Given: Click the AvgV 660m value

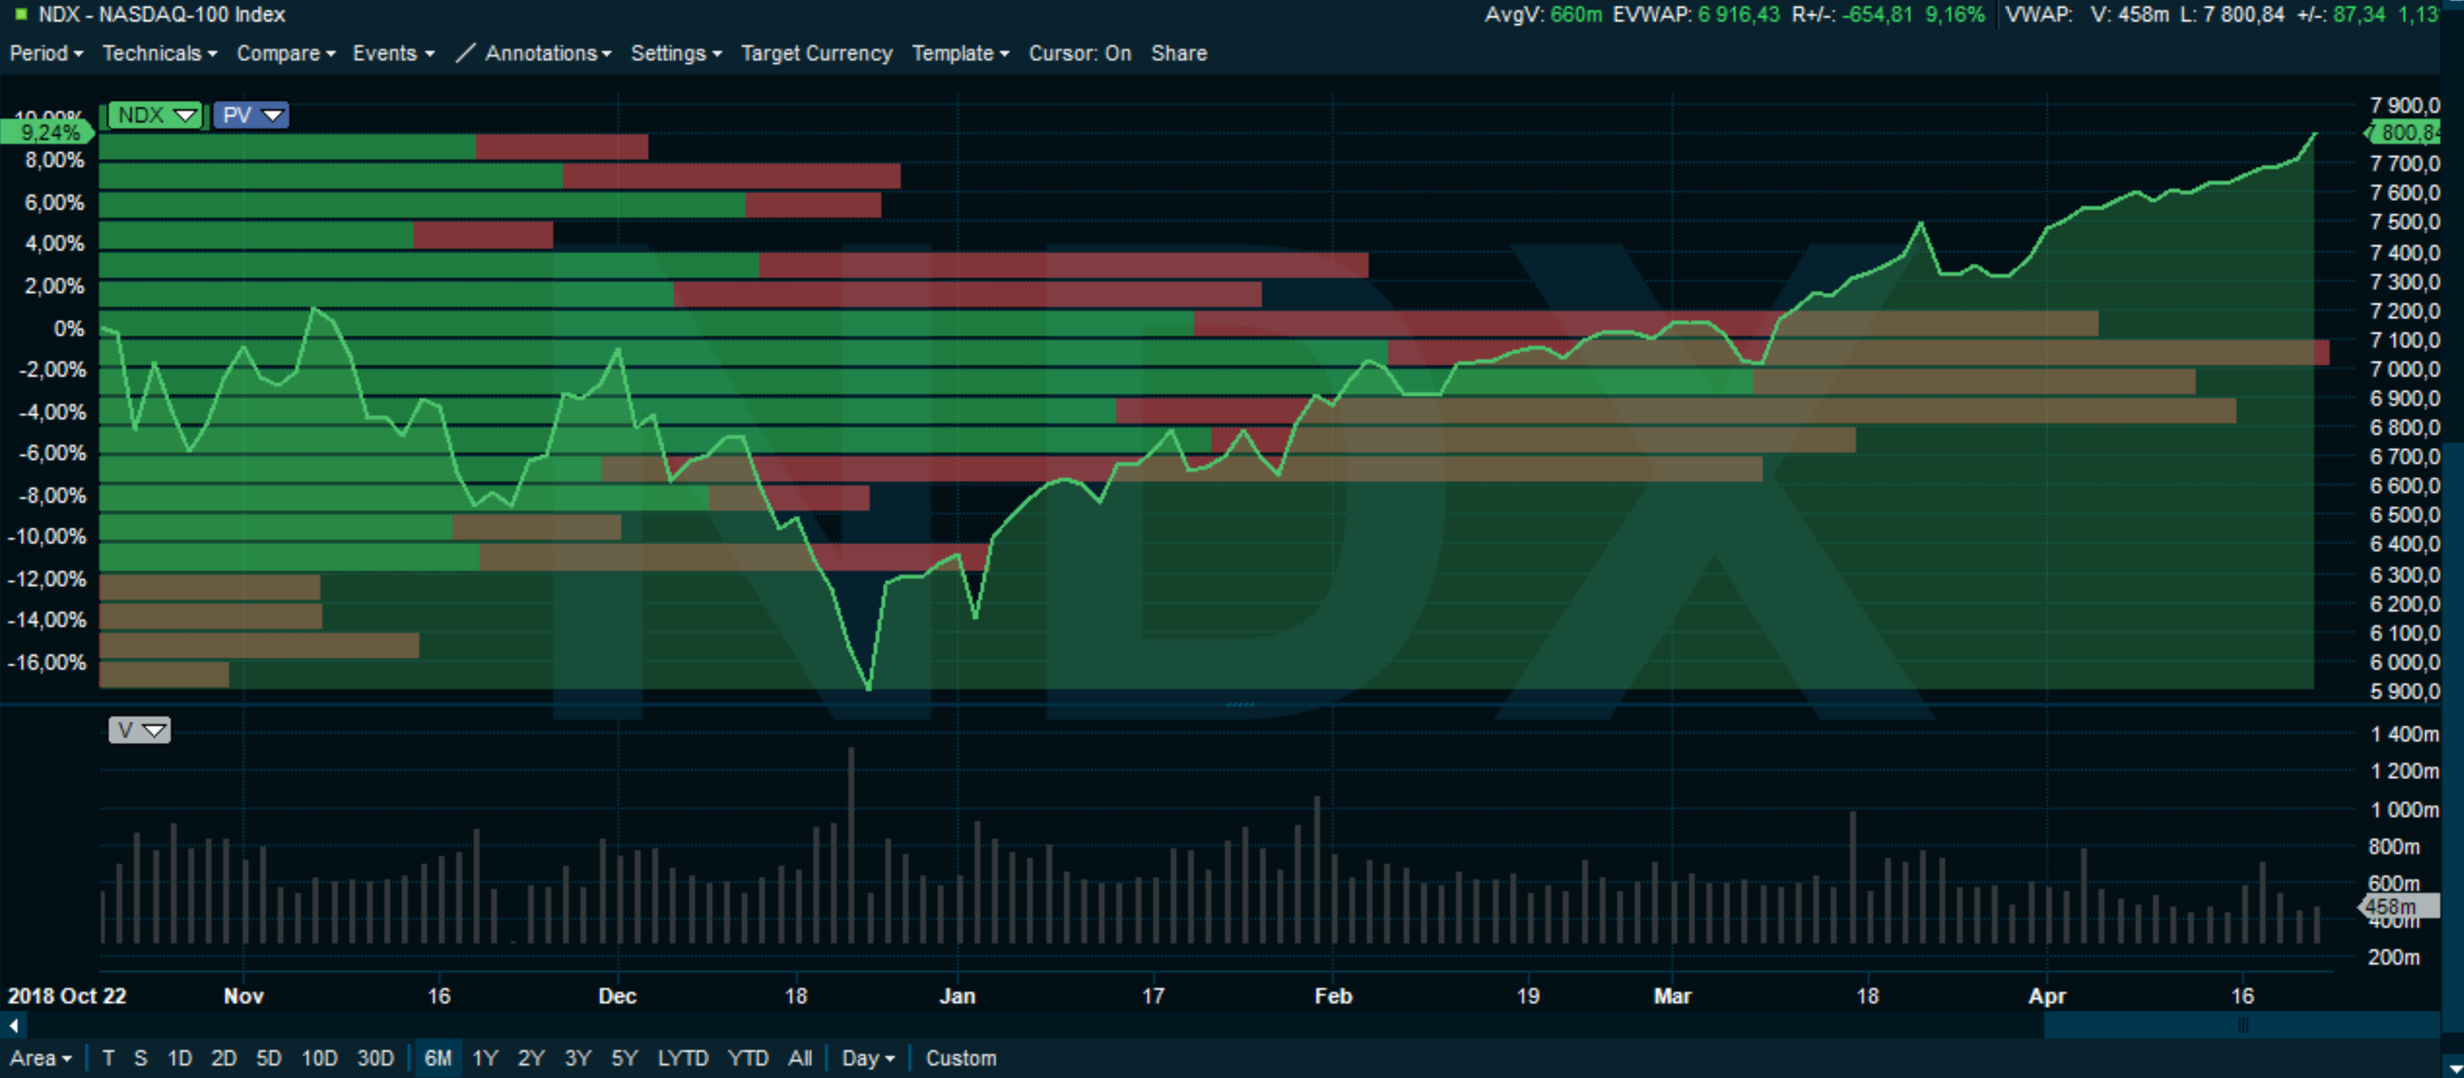Looking at the screenshot, I should pos(1576,14).
